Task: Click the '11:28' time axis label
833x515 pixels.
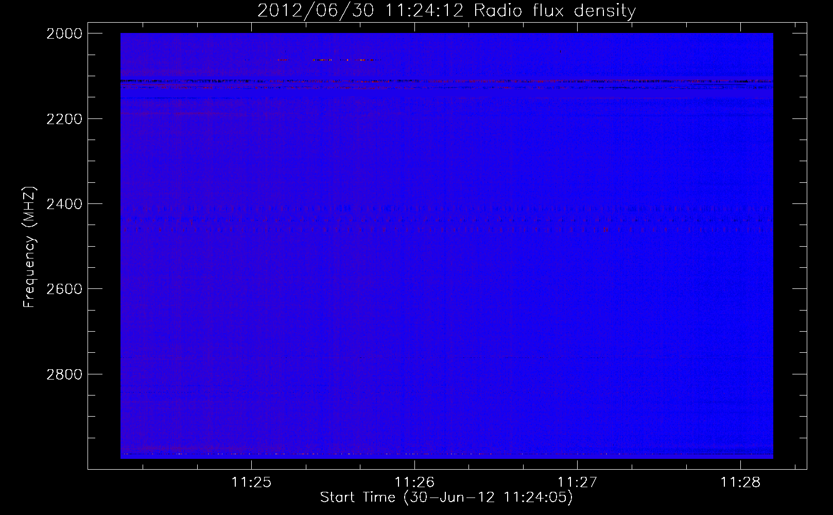Action: (x=740, y=482)
